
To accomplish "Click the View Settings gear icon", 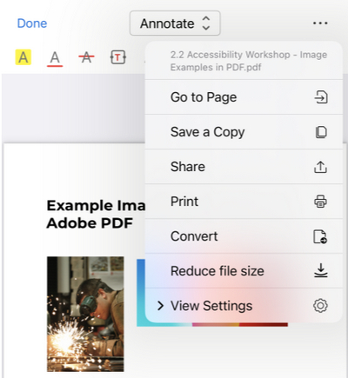I will [x=320, y=306].
